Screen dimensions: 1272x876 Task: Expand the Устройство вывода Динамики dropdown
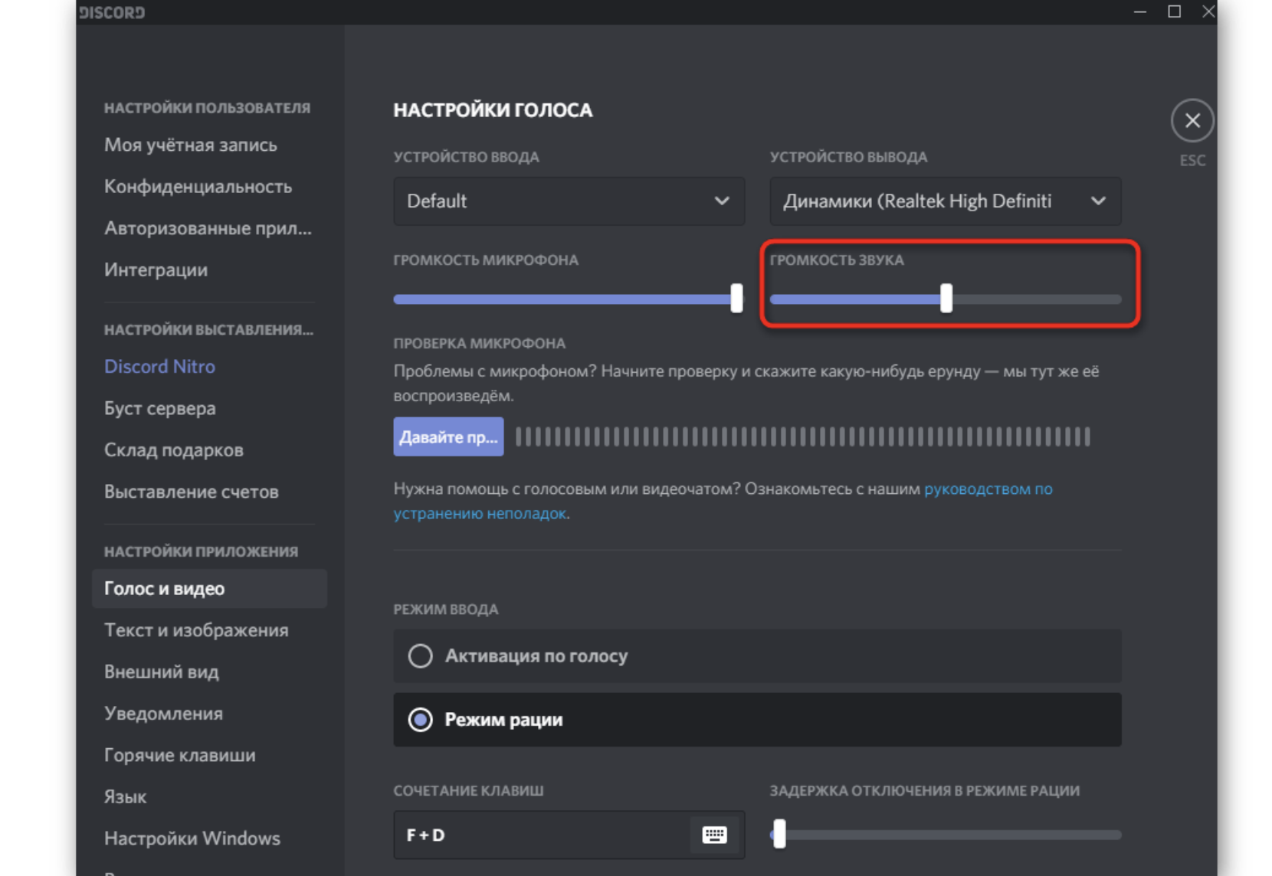pyautogui.click(x=945, y=201)
